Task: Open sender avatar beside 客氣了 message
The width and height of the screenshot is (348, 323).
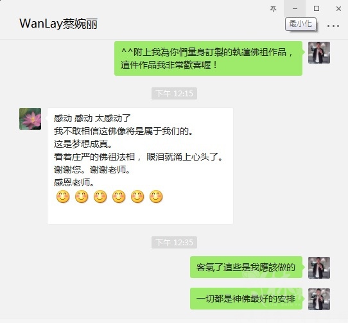Action: 319,268
